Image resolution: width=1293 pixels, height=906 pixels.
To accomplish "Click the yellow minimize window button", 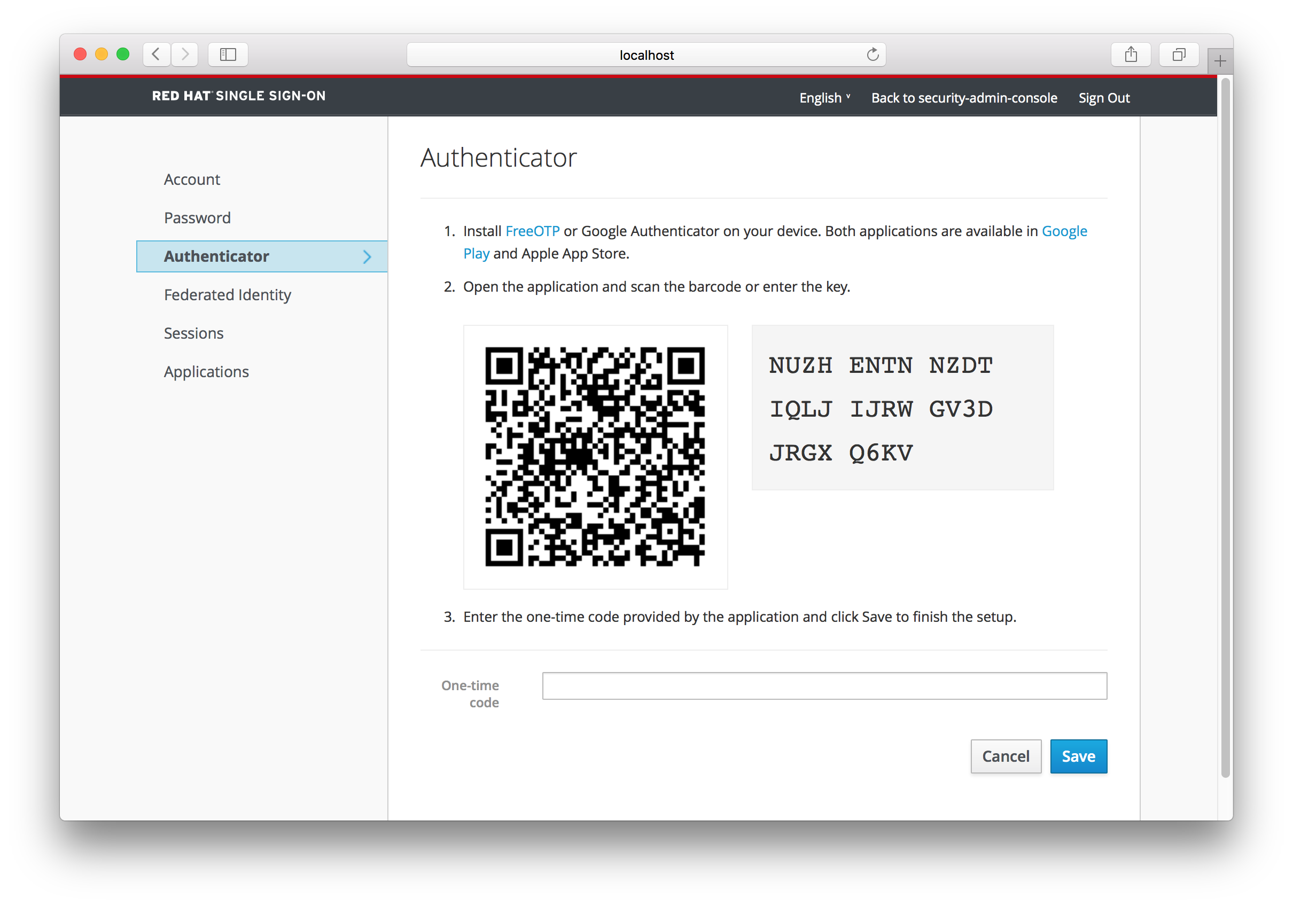I will click(102, 54).
